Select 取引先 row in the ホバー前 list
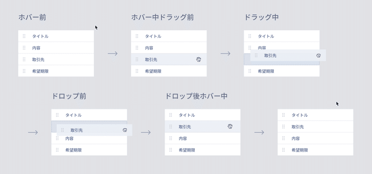372x174 pixels. [x=56, y=60]
